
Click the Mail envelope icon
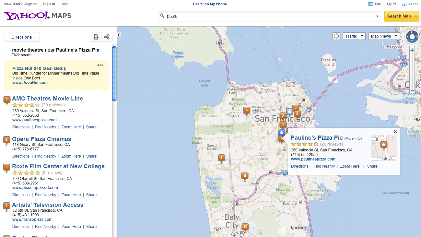371,4
